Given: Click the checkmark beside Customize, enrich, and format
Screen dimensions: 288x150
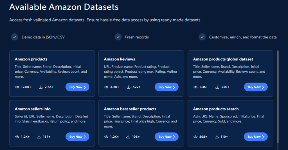Looking at the screenshot, I should click(202, 37).
